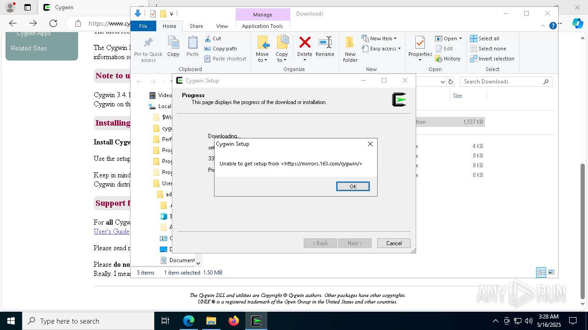Open the Application Tools tab
This screenshot has width=588, height=330.
tap(262, 26)
